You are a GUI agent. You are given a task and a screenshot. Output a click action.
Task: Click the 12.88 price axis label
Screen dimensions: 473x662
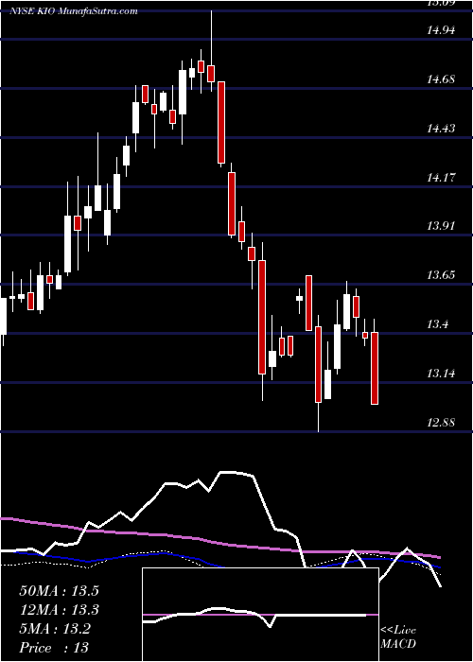coord(441,422)
